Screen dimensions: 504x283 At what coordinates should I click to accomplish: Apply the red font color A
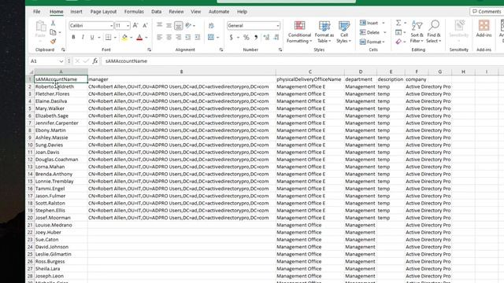[139, 38]
